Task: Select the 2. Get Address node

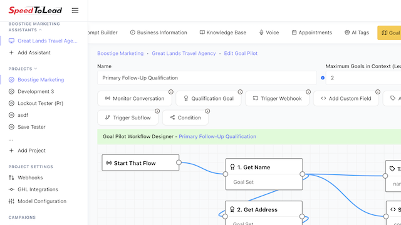Action: coord(264,213)
